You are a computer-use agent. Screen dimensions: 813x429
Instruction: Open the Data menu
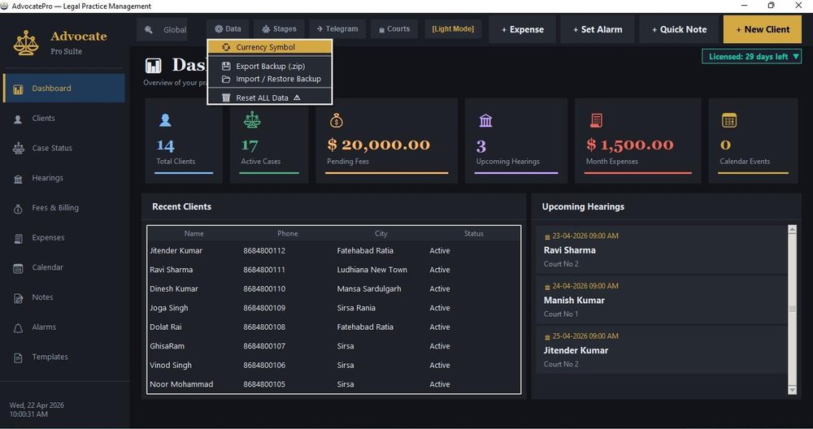[x=228, y=29]
